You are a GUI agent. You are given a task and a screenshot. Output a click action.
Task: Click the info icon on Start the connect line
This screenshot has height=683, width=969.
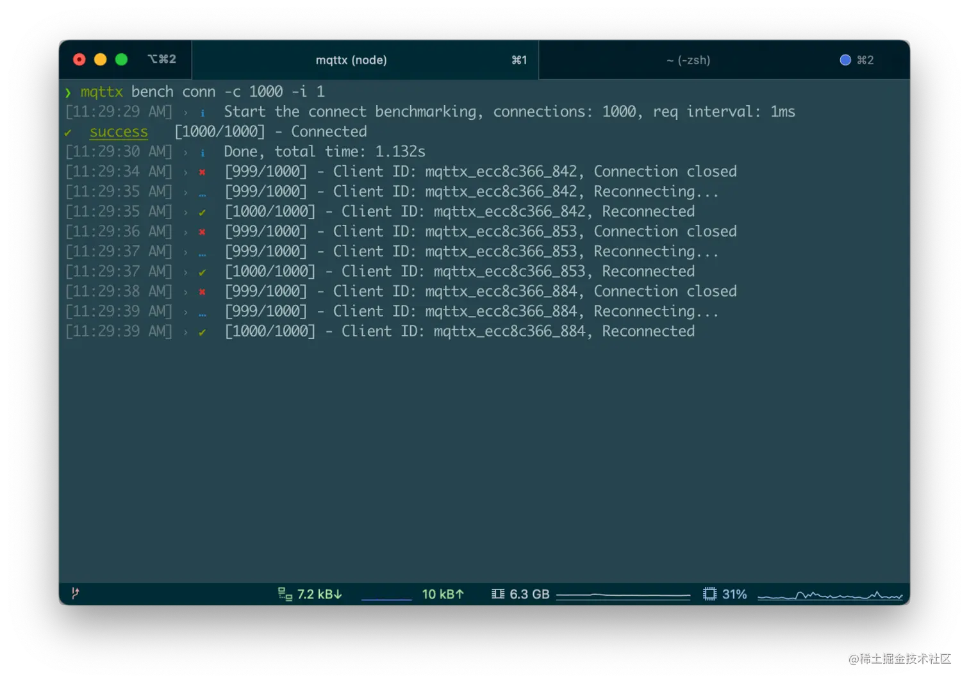(203, 113)
